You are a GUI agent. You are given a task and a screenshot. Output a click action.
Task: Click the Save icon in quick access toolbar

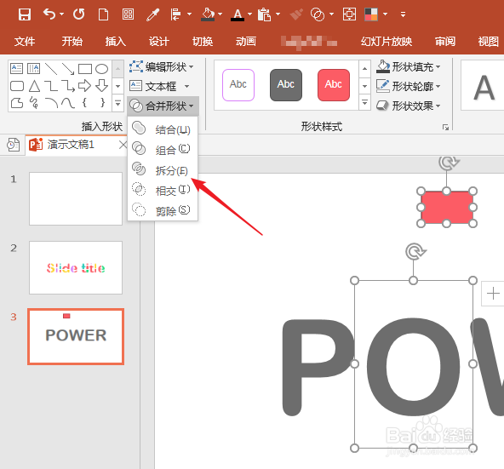pos(25,14)
